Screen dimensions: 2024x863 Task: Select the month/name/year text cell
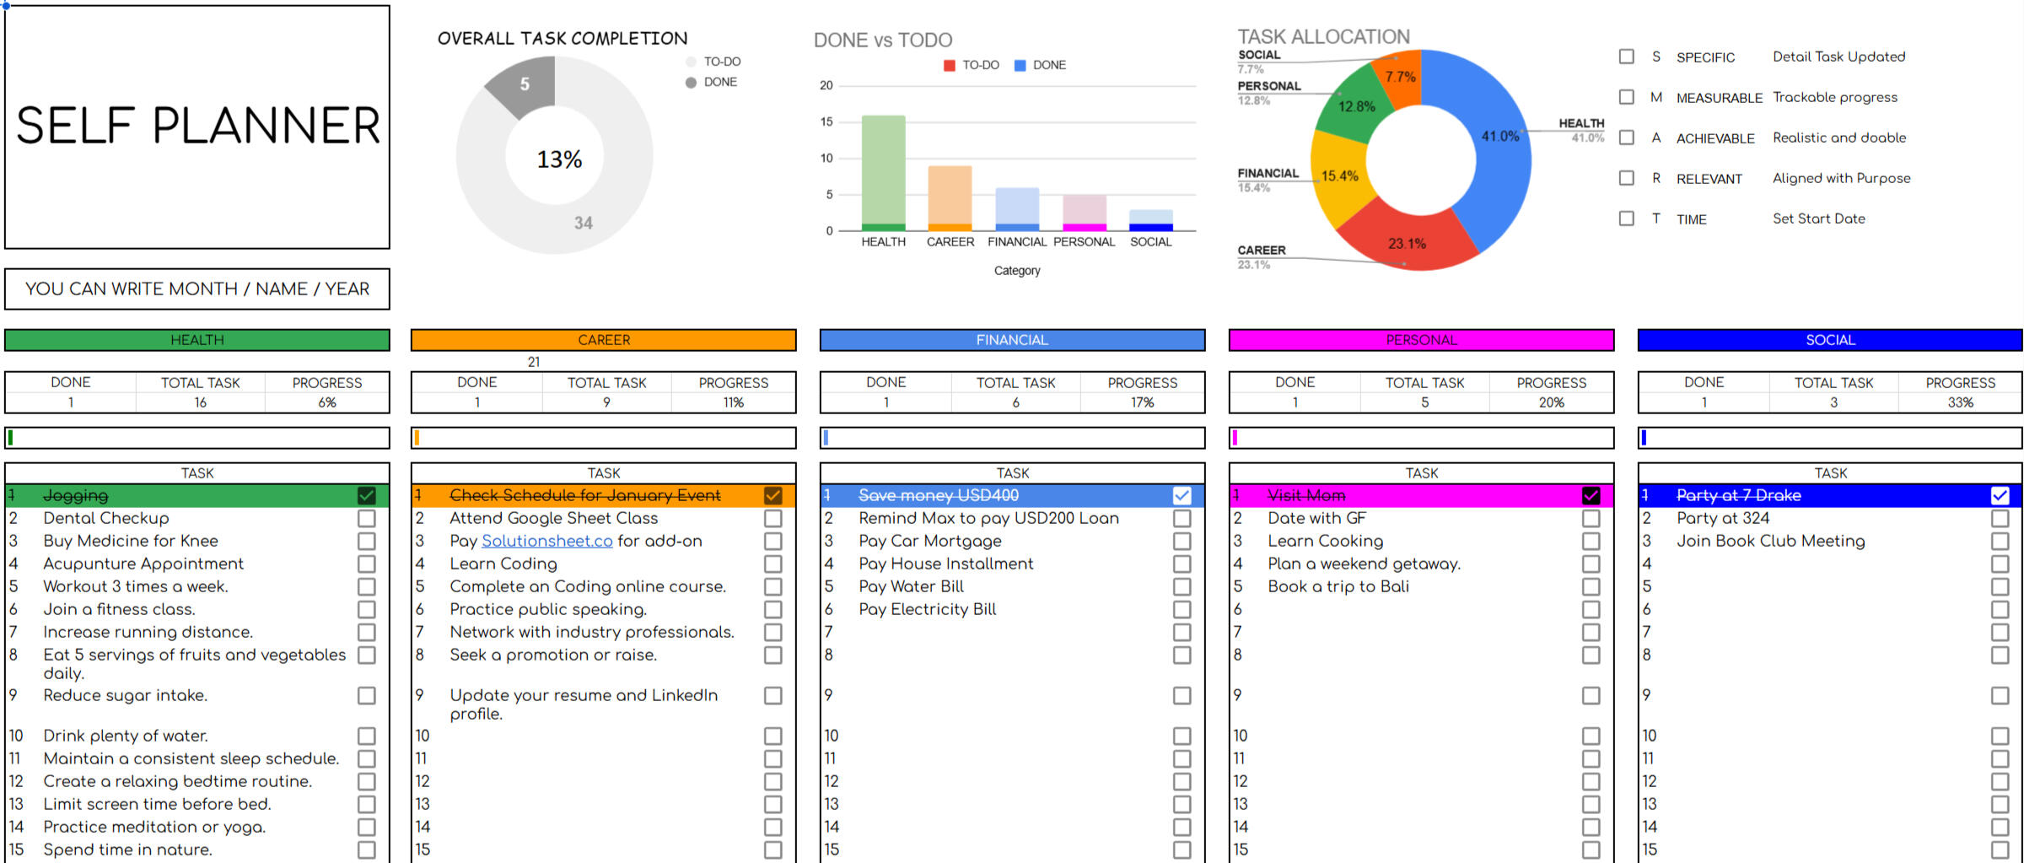pos(197,289)
